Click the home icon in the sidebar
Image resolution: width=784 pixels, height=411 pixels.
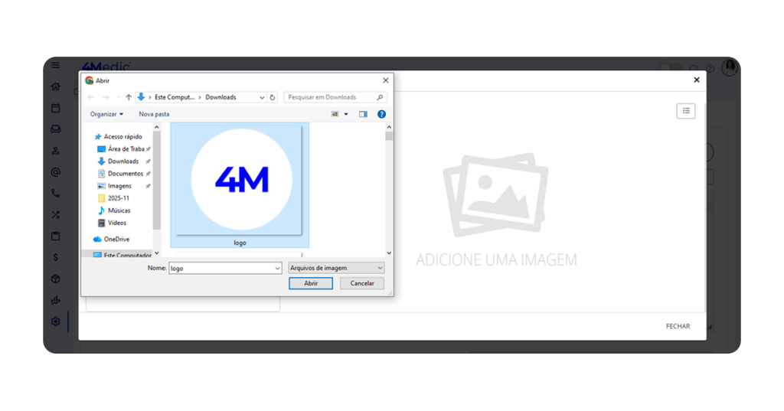click(55, 86)
